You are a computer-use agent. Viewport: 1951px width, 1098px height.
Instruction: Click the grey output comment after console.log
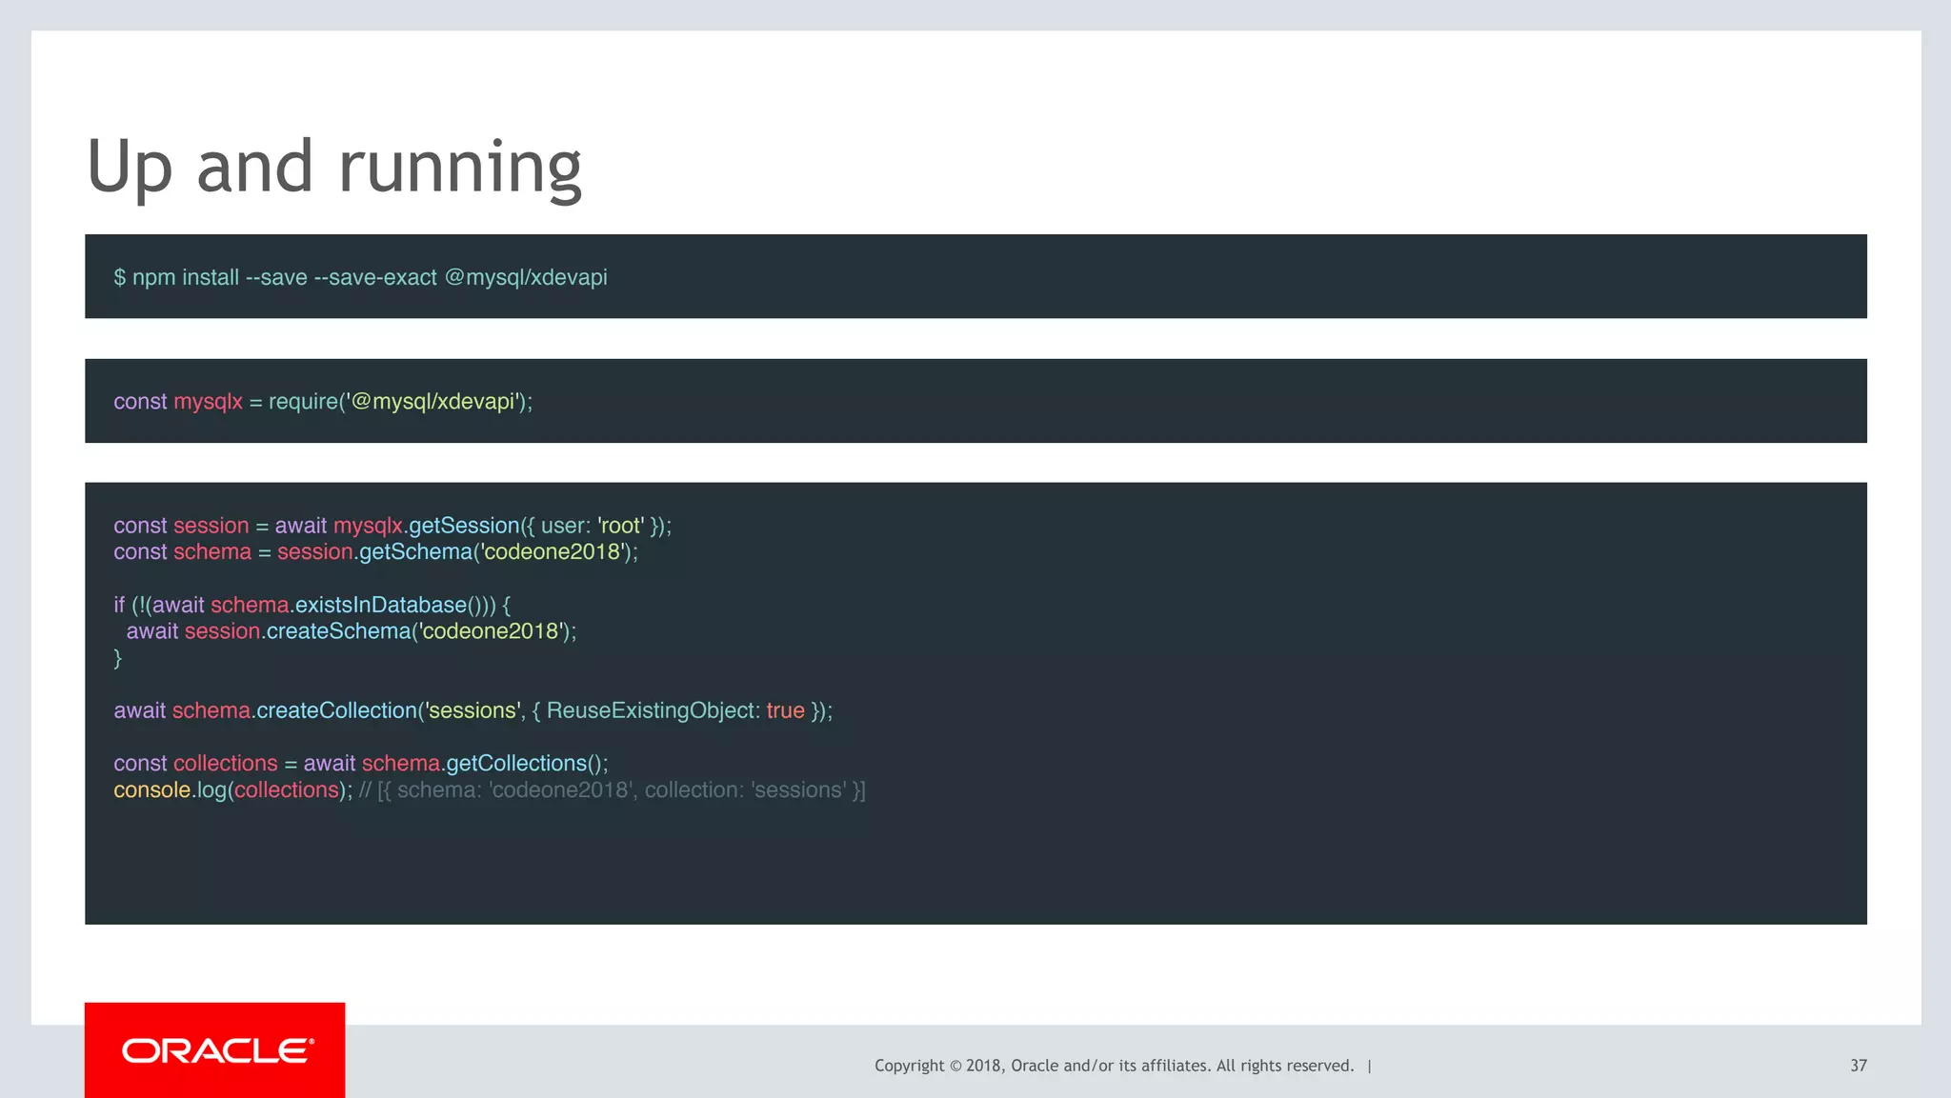click(612, 790)
